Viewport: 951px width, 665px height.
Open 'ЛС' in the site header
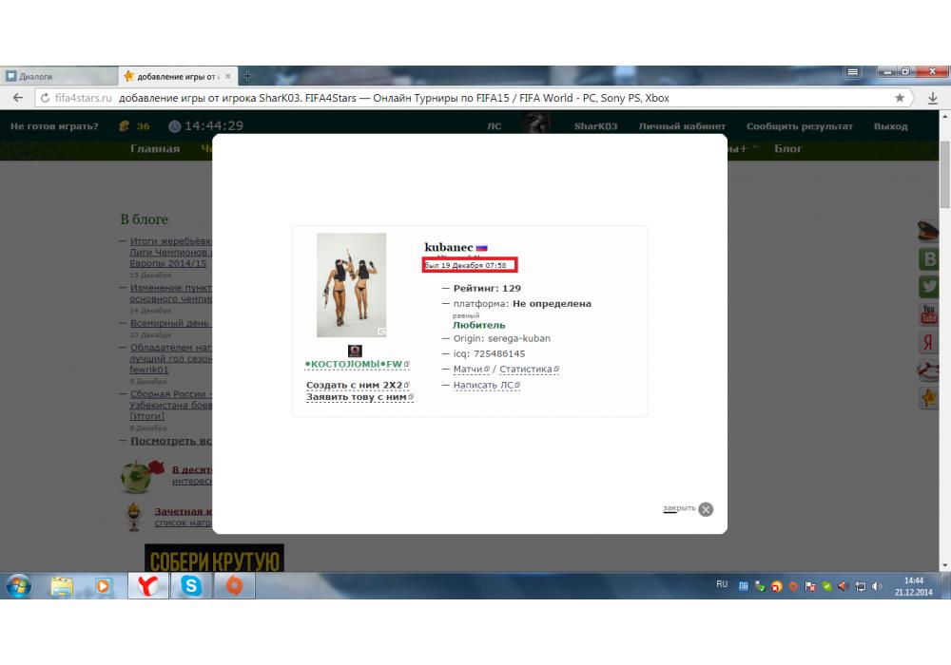[x=495, y=126]
